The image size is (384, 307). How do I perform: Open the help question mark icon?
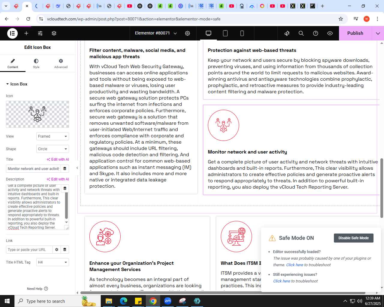tap(316, 33)
